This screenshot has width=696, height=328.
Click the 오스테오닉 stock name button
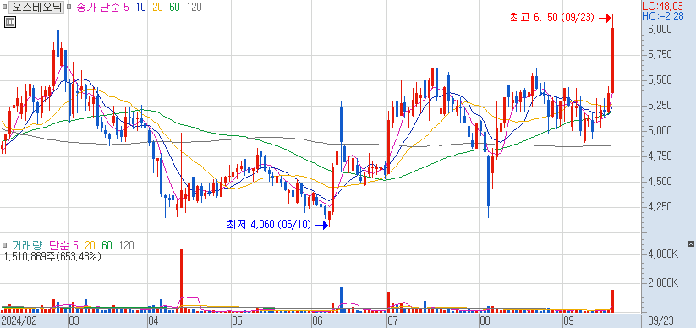[36, 7]
